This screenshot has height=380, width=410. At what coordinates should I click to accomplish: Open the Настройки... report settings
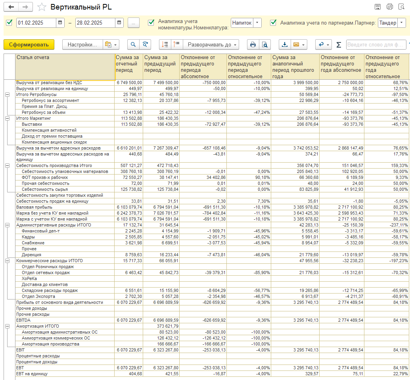(x=82, y=44)
